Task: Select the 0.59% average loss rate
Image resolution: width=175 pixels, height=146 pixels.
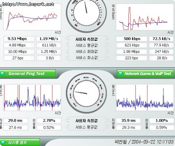Action: (162, 127)
